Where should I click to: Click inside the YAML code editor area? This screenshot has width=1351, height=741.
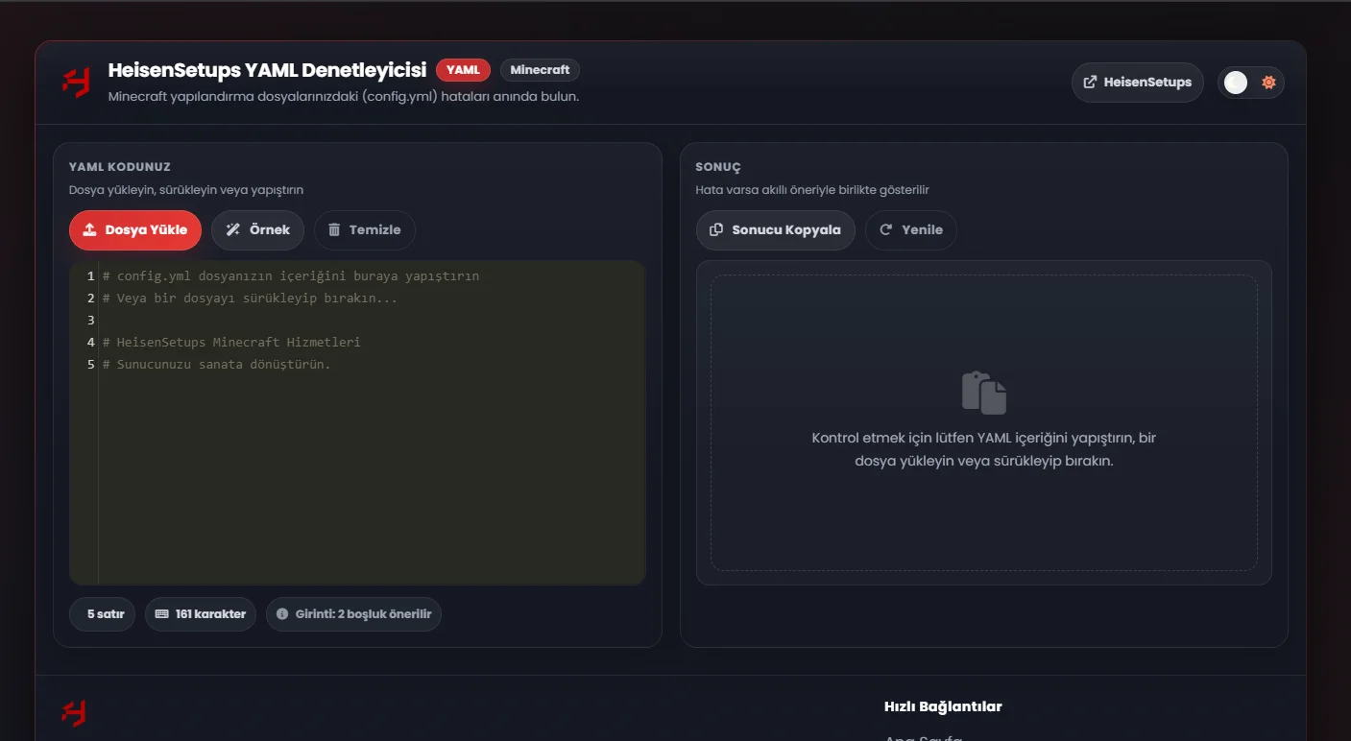(x=357, y=422)
